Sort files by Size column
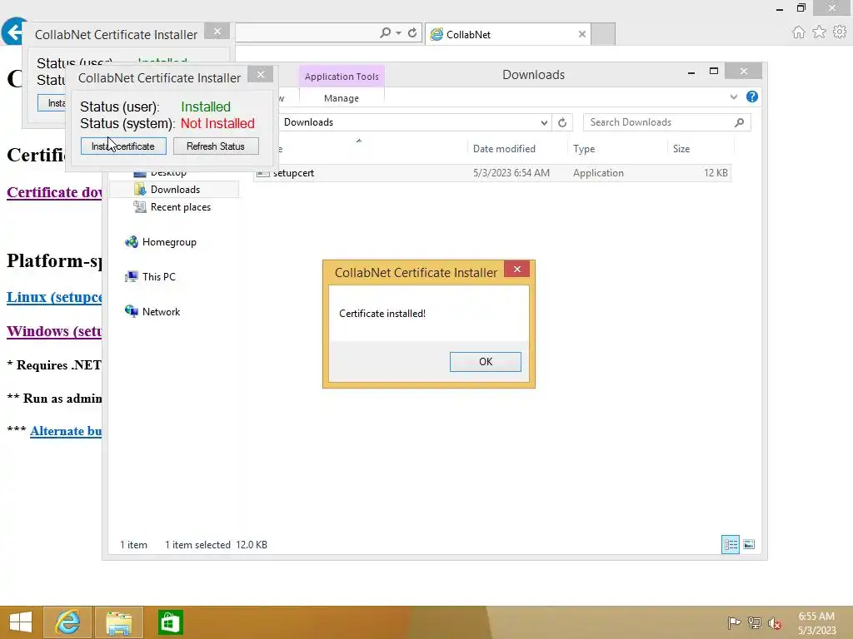 click(700, 149)
